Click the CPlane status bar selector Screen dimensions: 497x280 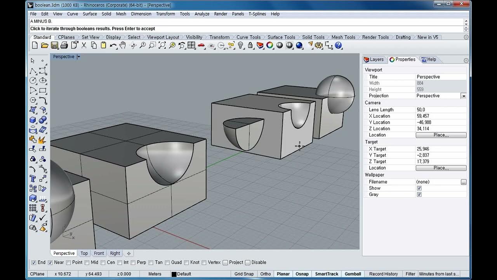click(x=37, y=274)
